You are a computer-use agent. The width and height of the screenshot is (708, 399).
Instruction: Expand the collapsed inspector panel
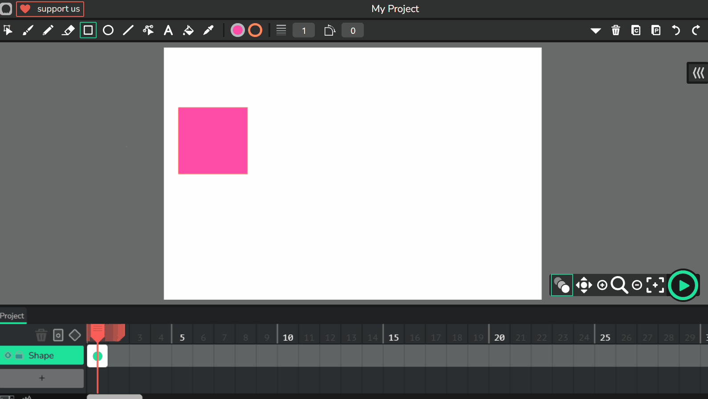(698, 73)
